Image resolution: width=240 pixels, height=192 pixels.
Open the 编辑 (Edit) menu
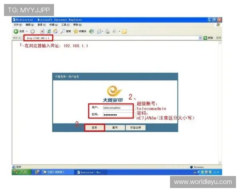pos(30,25)
